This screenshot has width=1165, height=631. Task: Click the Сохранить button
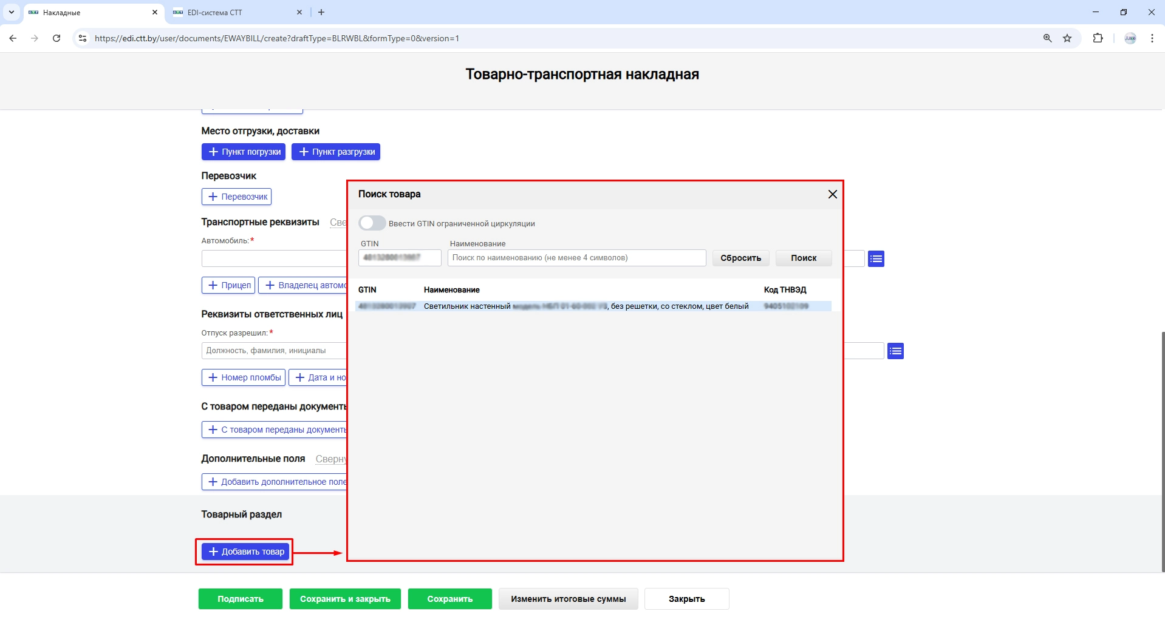[x=450, y=599]
